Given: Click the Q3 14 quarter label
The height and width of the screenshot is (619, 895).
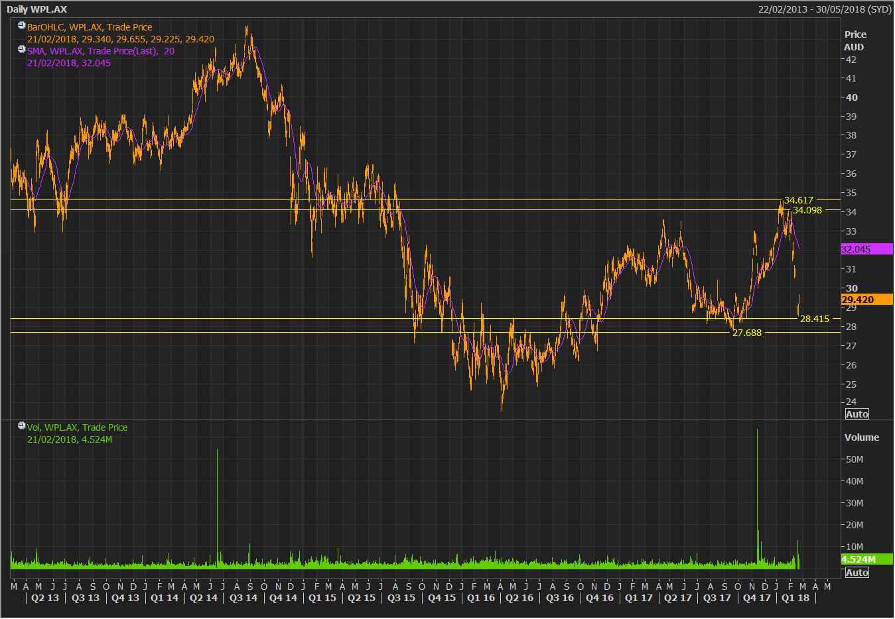Looking at the screenshot, I should [243, 598].
